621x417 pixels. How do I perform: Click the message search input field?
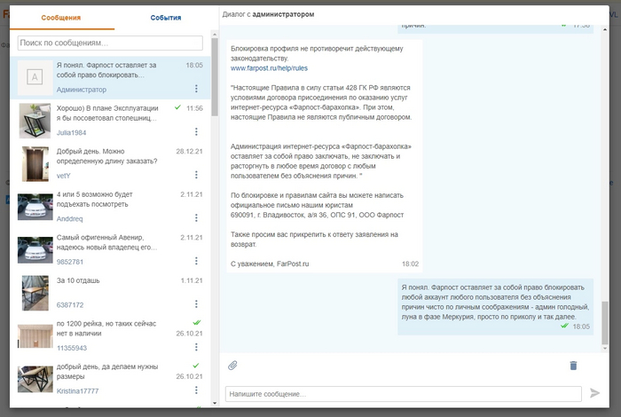[x=110, y=43]
